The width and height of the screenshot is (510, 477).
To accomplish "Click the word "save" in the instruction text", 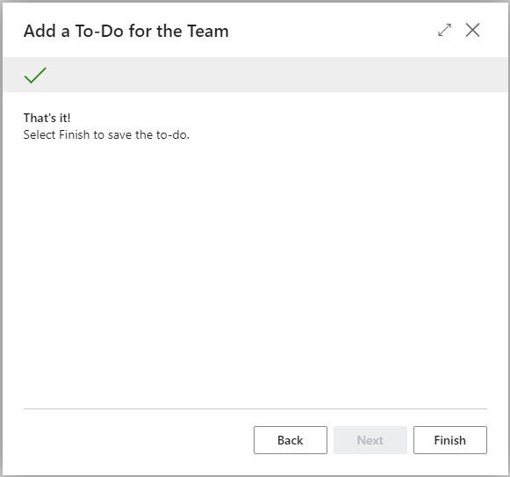I will coord(120,134).
